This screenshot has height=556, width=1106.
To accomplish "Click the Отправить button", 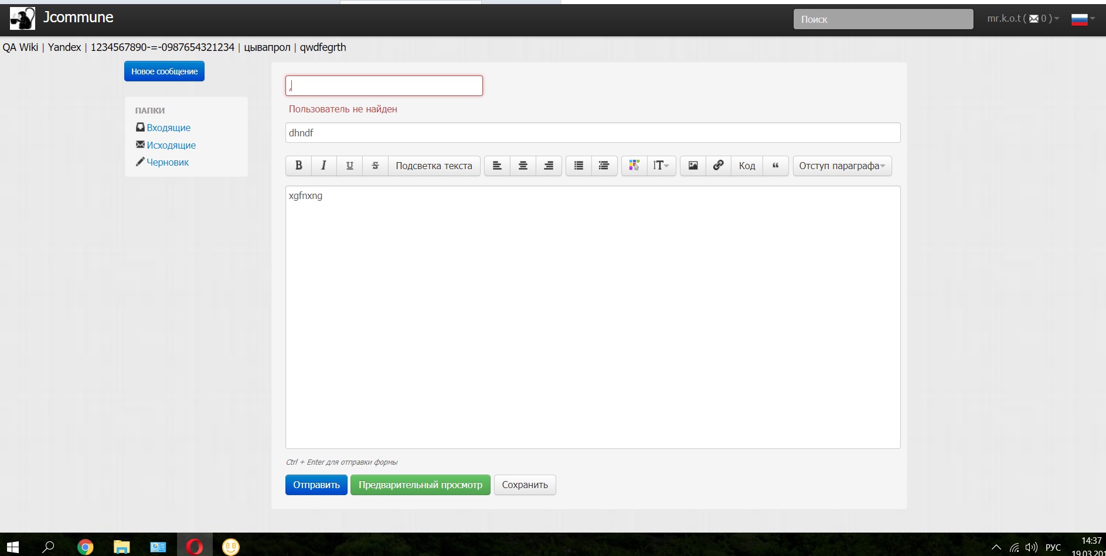I will point(316,485).
